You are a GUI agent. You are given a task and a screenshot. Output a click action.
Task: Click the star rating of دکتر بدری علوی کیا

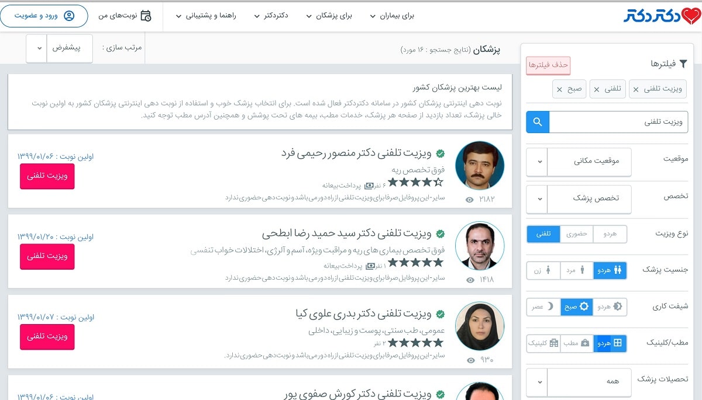pos(416,342)
